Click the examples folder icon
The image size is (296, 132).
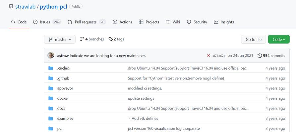tap(51, 118)
